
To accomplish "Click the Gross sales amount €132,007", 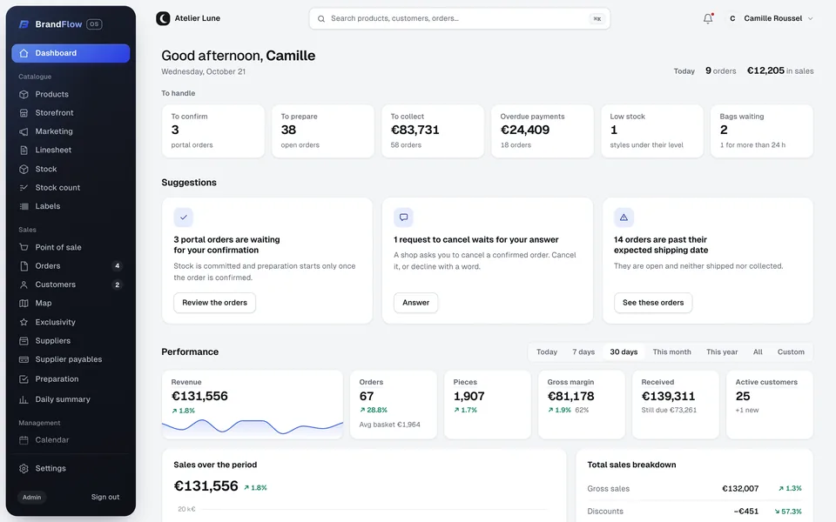I will [740, 488].
